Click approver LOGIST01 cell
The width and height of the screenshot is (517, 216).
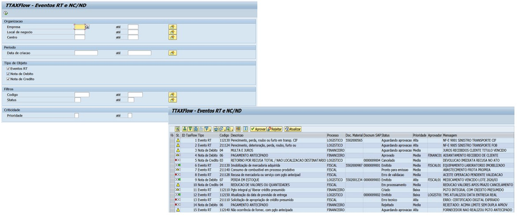434,195
